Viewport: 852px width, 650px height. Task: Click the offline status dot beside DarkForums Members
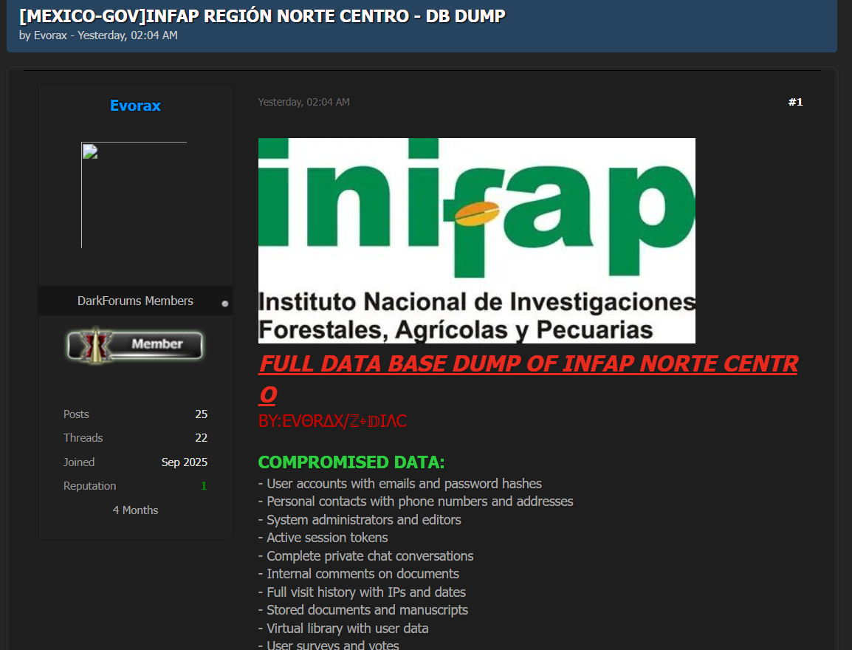coord(225,304)
